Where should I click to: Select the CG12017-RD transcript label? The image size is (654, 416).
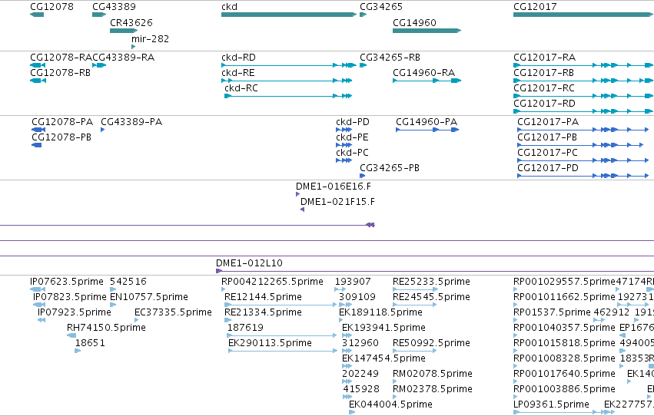pyautogui.click(x=544, y=104)
